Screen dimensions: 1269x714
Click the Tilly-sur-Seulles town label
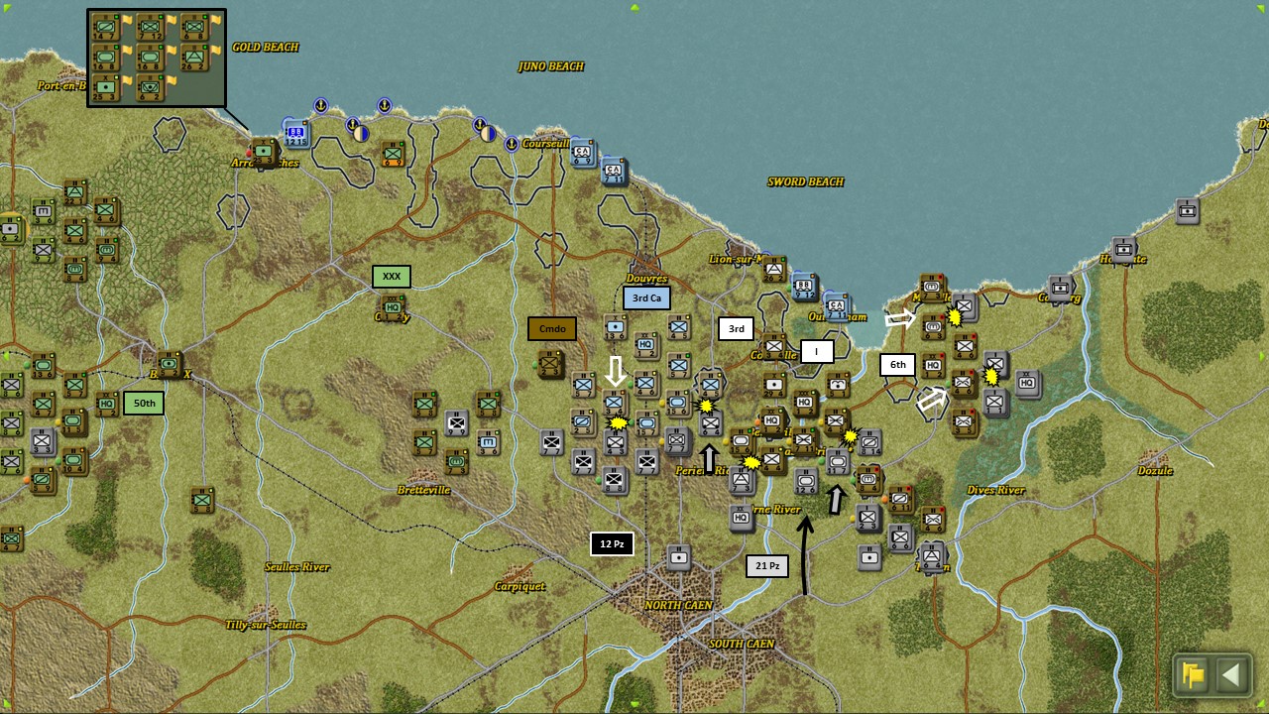(265, 625)
